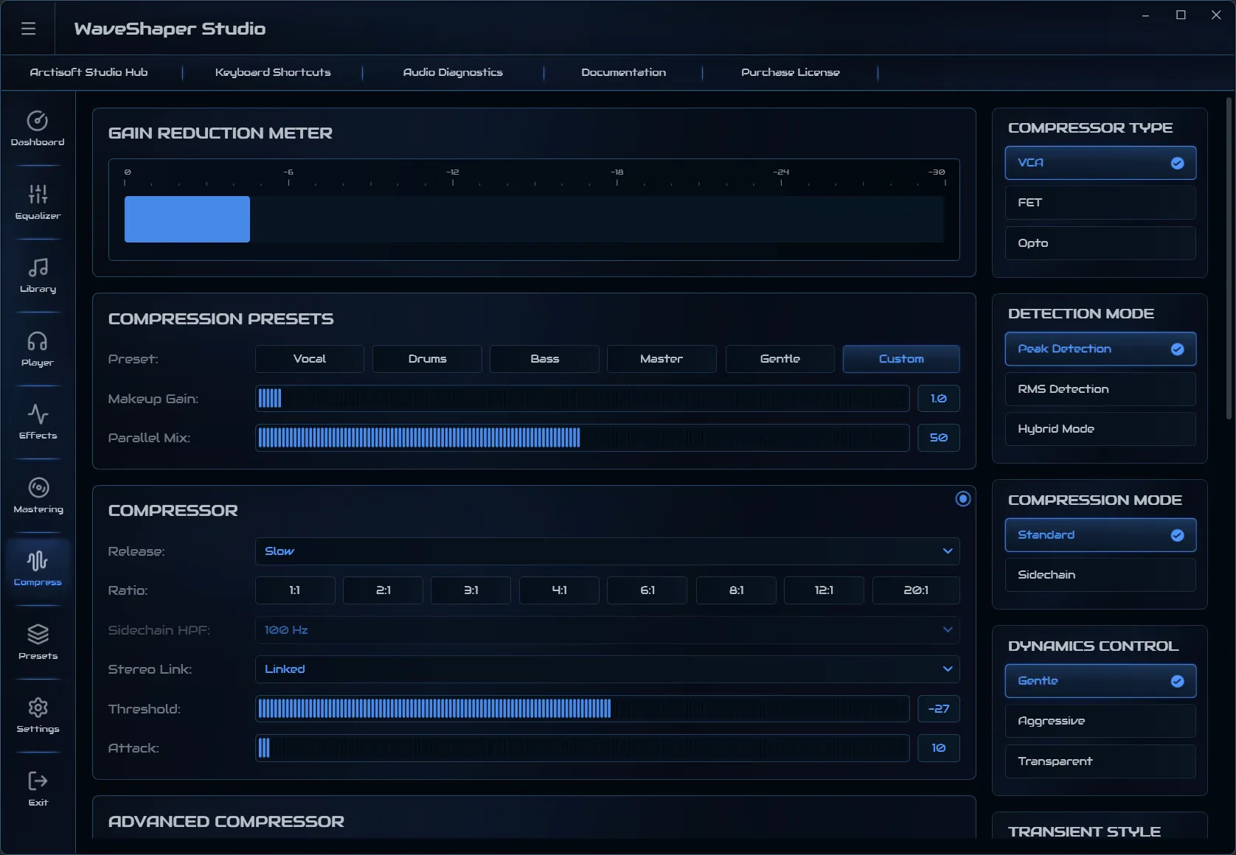Click Purchase License link
Image resolution: width=1236 pixels, height=855 pixels.
coord(790,72)
